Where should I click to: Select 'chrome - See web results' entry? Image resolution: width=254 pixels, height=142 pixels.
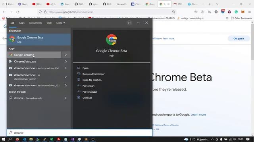coord(34,98)
